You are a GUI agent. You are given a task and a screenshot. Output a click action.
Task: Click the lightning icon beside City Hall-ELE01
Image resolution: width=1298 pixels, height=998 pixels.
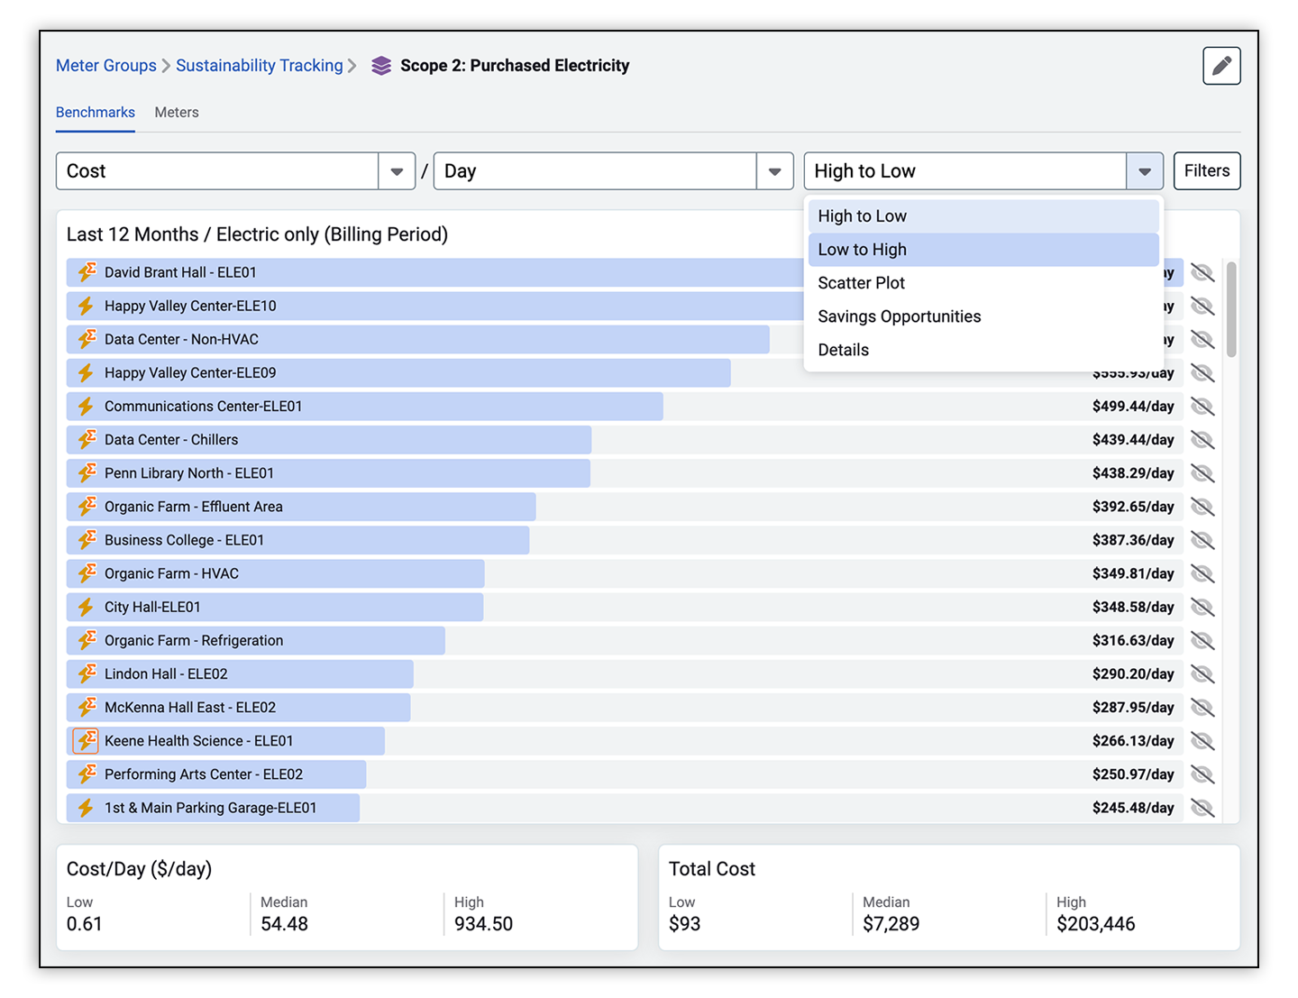click(x=87, y=607)
